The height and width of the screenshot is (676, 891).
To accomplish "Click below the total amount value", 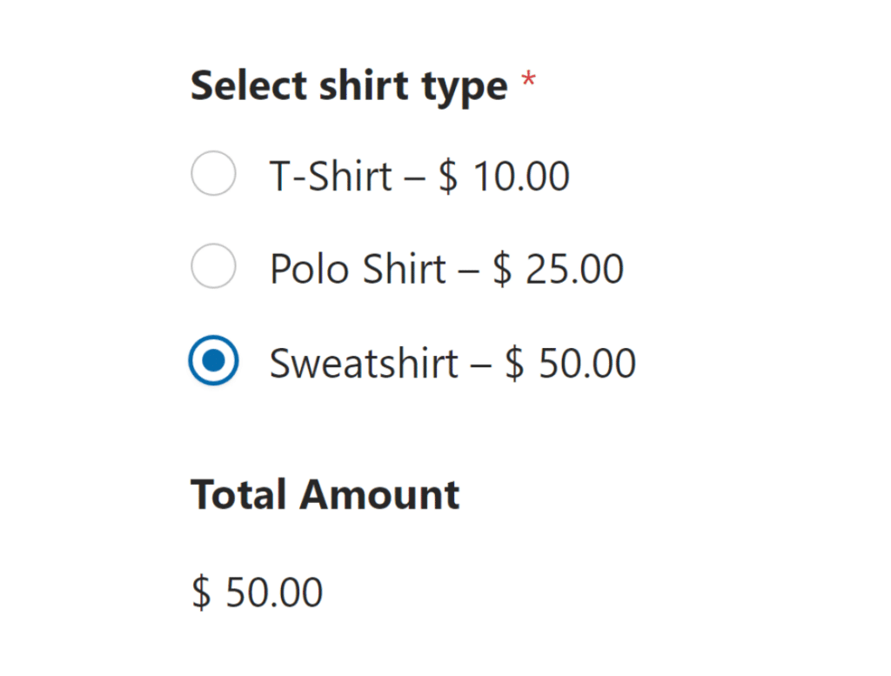I will (258, 644).
